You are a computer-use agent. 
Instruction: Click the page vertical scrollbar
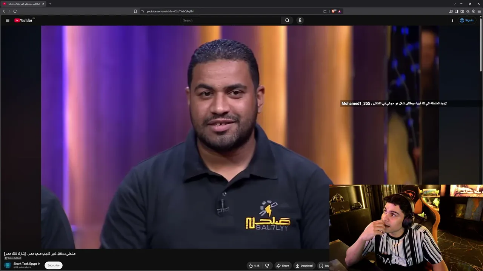pyautogui.click(x=481, y=45)
